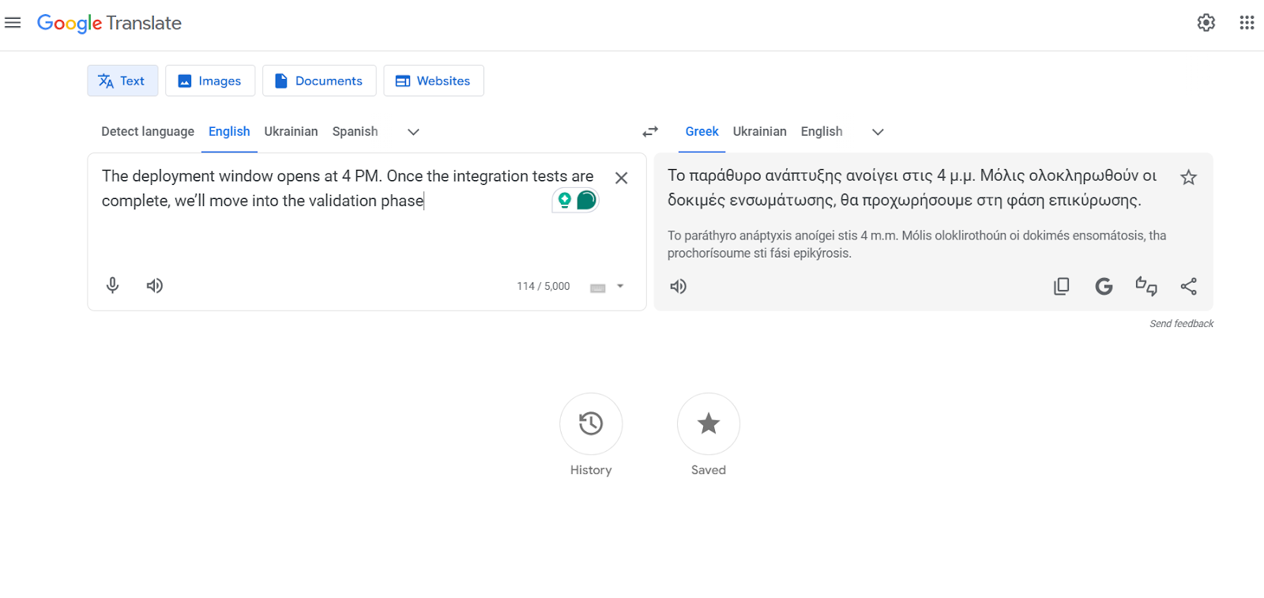The height and width of the screenshot is (598, 1264).
Task: Select the Text translation mode
Action: [x=122, y=81]
